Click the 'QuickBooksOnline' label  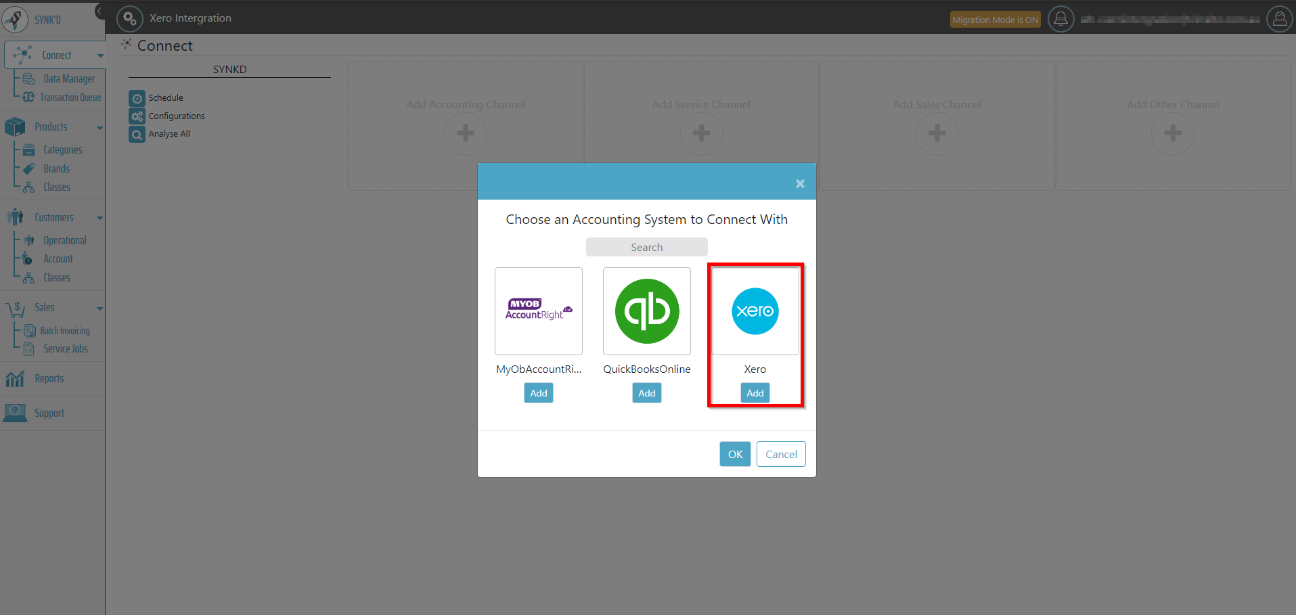(647, 369)
